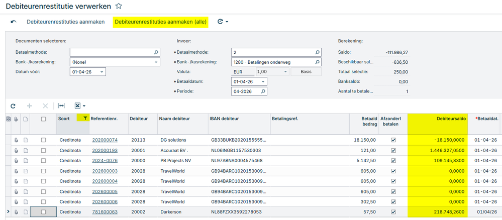Click Betaald bedrag 5.142,50
Viewport: 502px width, 220px height.
[367, 160]
